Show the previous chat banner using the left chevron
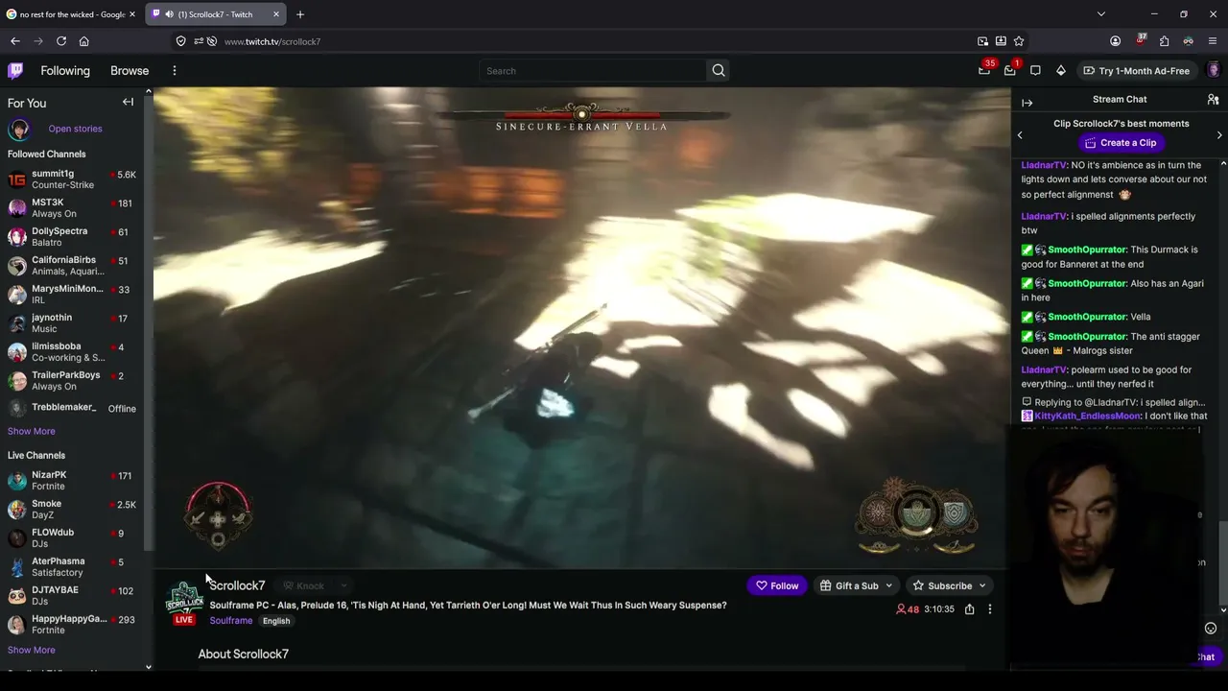The height and width of the screenshot is (691, 1228). pos(1020,135)
